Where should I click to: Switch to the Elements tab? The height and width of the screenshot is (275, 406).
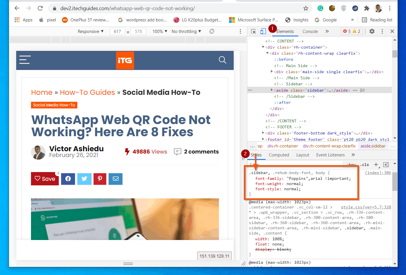pyautogui.click(x=285, y=32)
